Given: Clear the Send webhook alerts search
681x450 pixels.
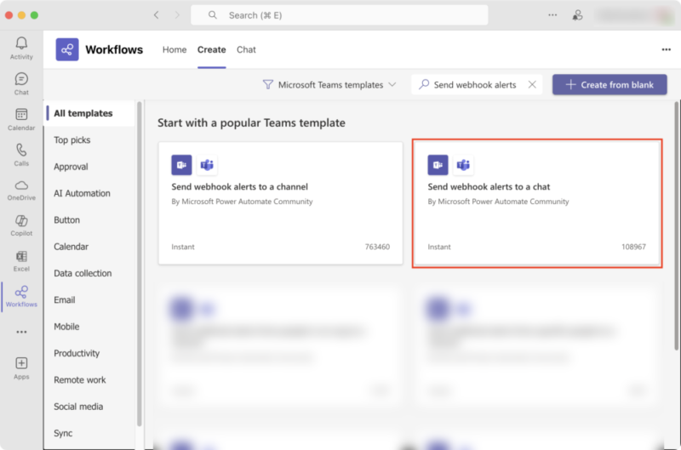Looking at the screenshot, I should coord(532,84).
